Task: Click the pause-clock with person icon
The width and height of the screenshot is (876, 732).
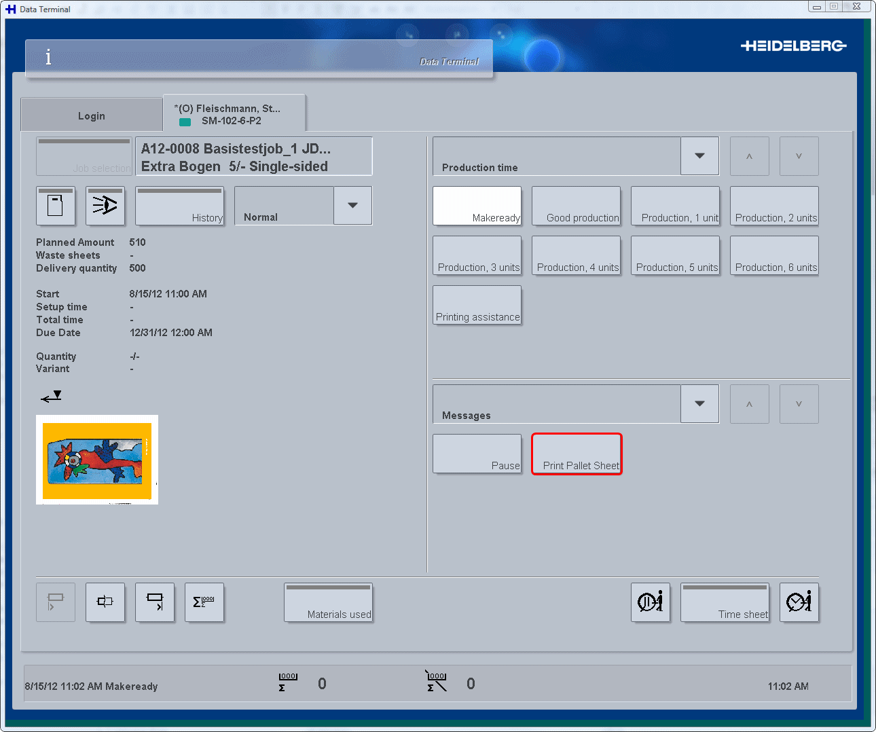Action: click(x=650, y=602)
